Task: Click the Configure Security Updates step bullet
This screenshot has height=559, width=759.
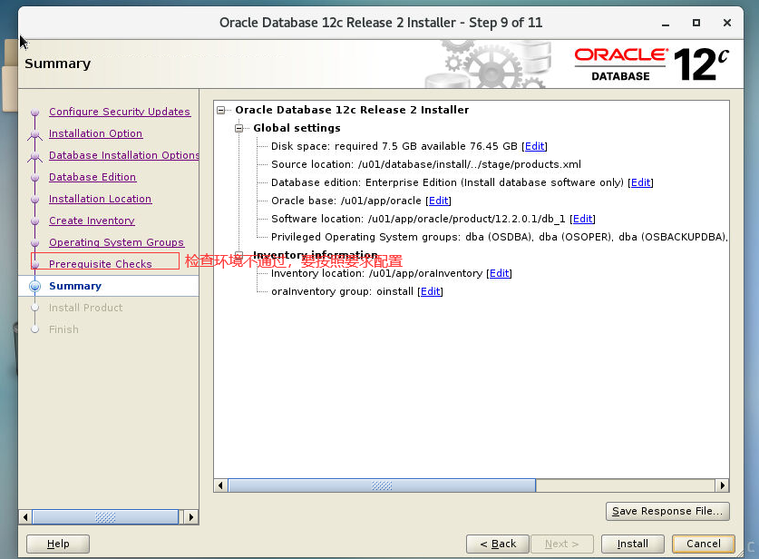Action: coord(34,113)
